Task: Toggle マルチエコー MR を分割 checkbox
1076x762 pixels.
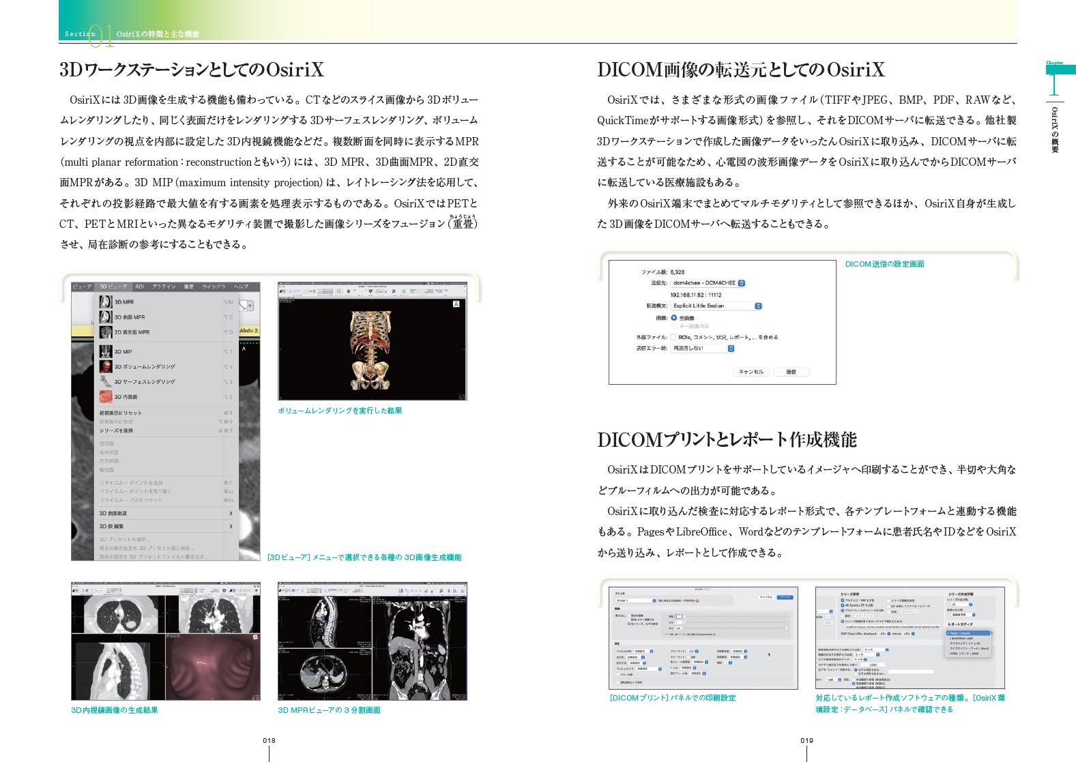Action: point(843,600)
